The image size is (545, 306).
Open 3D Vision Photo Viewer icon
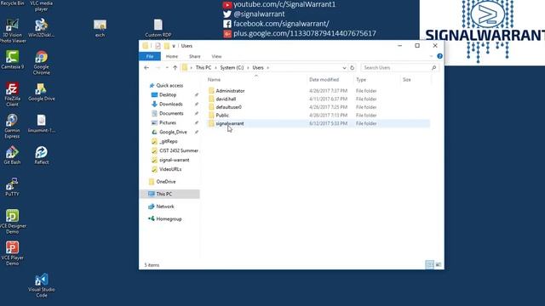(x=13, y=31)
